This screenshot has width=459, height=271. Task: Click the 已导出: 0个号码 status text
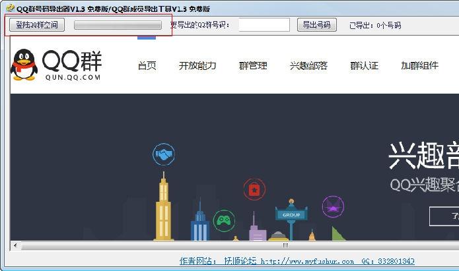click(375, 26)
